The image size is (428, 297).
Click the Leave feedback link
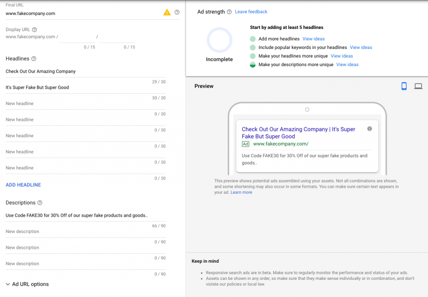click(x=251, y=12)
